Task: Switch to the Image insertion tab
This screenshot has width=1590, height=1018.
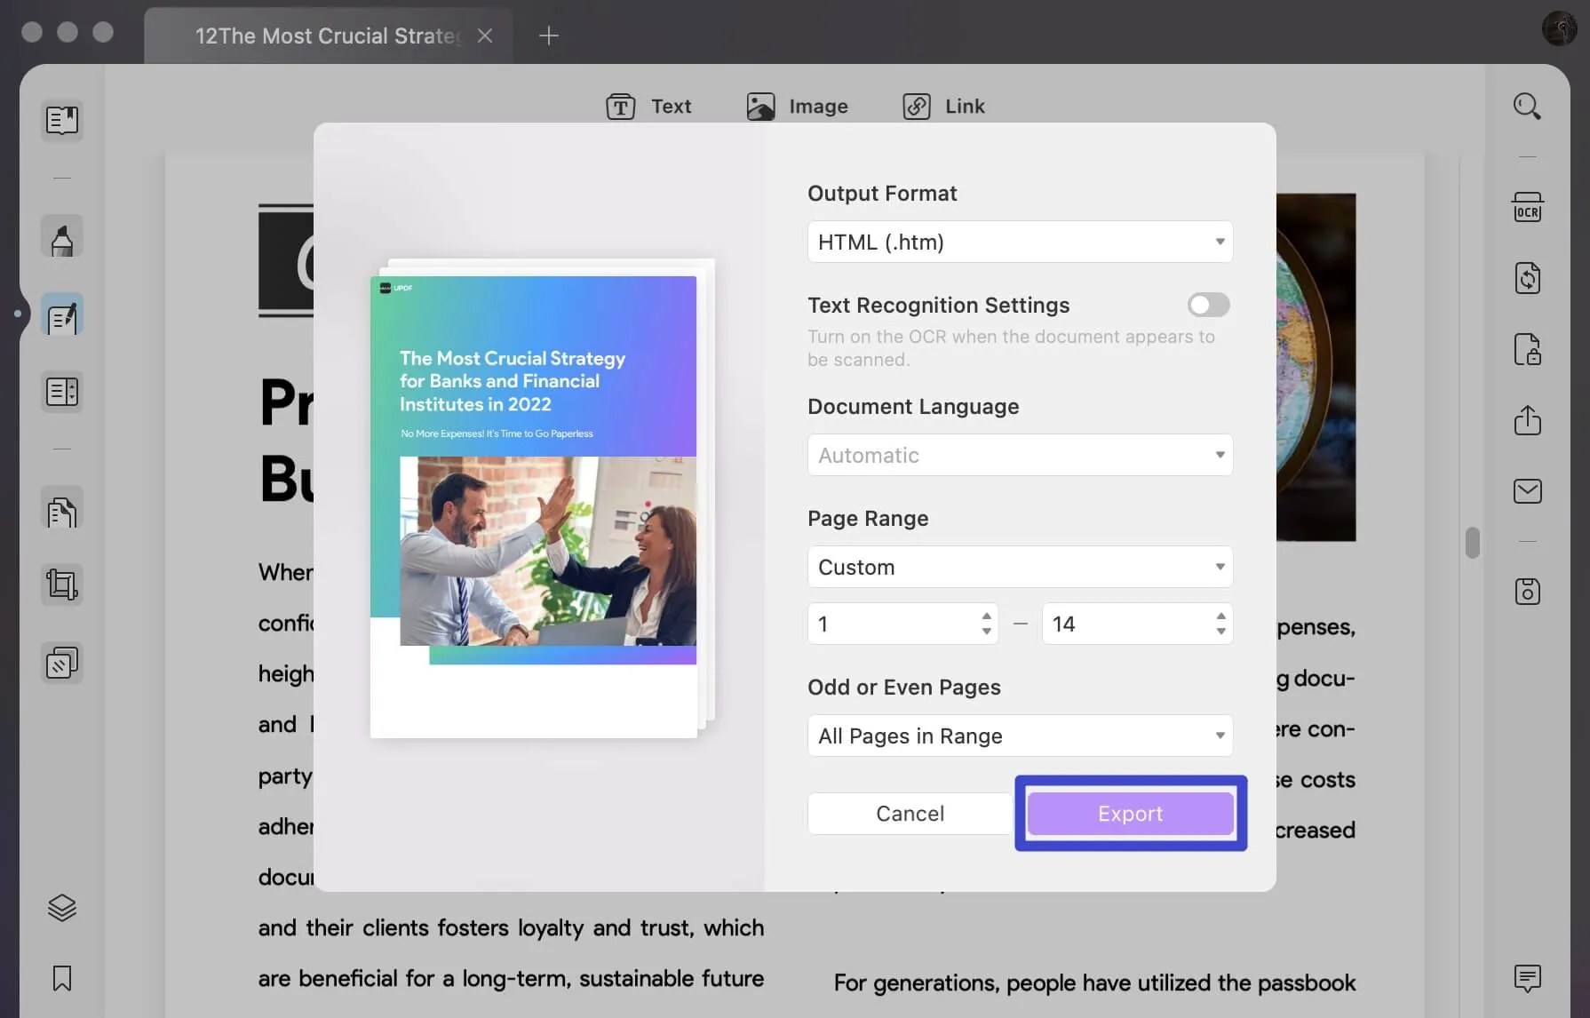Action: click(x=797, y=106)
